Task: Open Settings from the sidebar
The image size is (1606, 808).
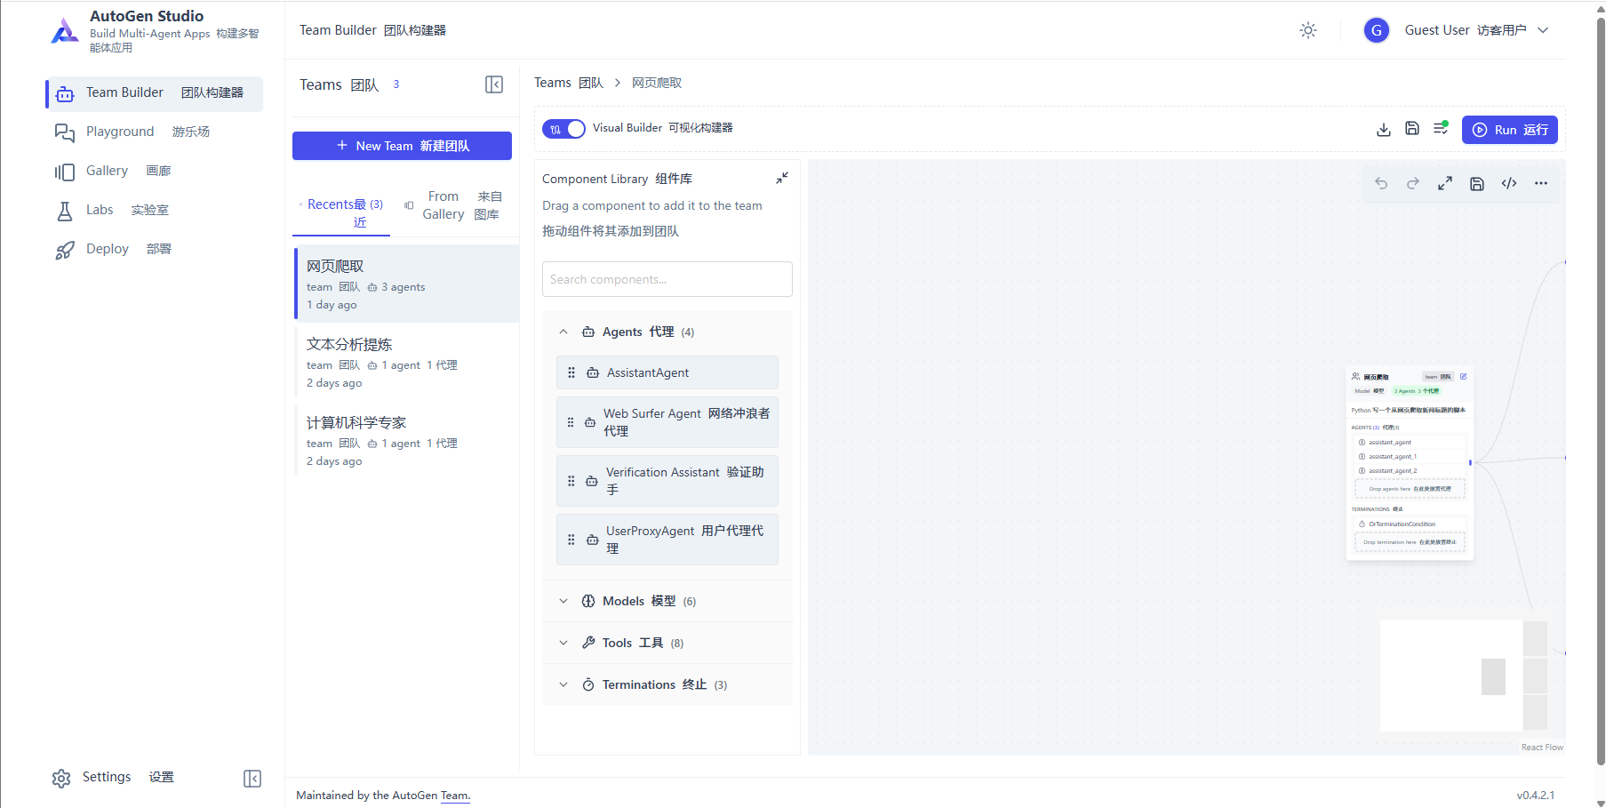Action: [x=113, y=778]
